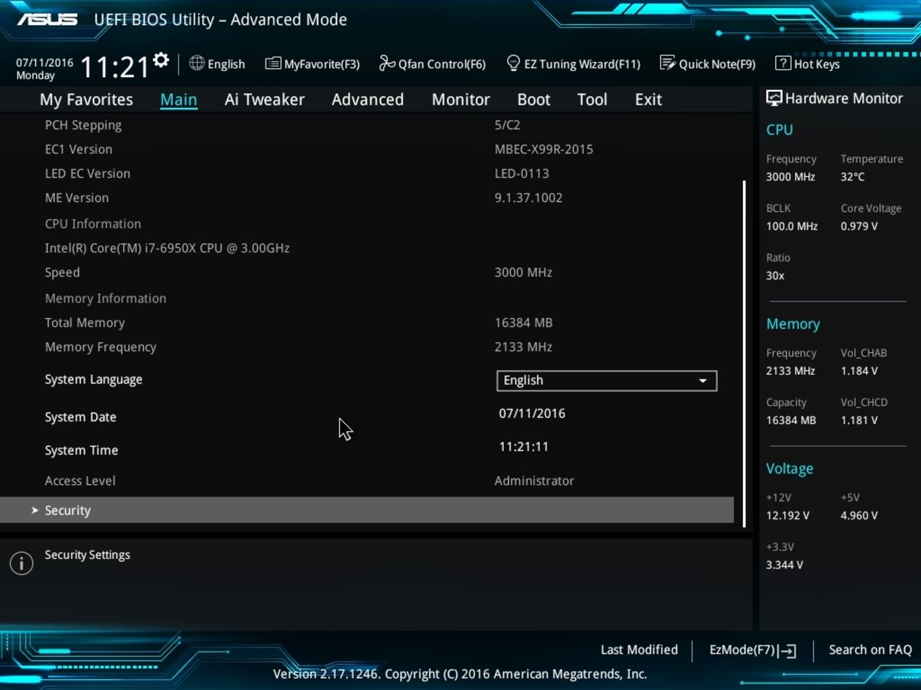Viewport: 921px width, 690px height.
Task: Click Search on FAQ link
Action: (x=870, y=649)
